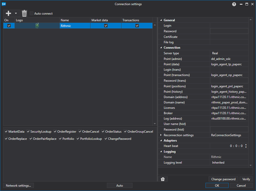Toggle the Transactions checkbox for Rithmic
Image resolution: width=256 pixels, height=191 pixels.
pyautogui.click(x=137, y=26)
